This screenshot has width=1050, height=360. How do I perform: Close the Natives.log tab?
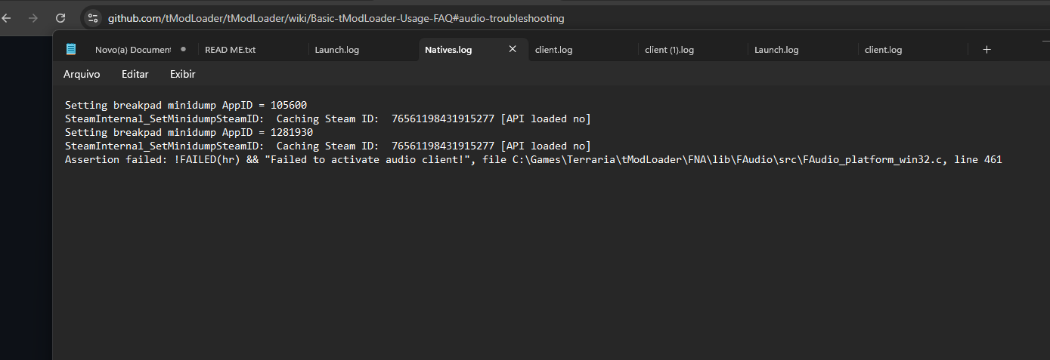[513, 49]
